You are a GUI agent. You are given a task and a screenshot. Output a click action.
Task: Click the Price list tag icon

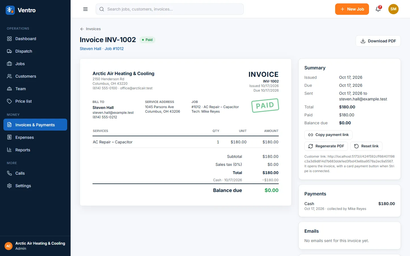[9, 101]
